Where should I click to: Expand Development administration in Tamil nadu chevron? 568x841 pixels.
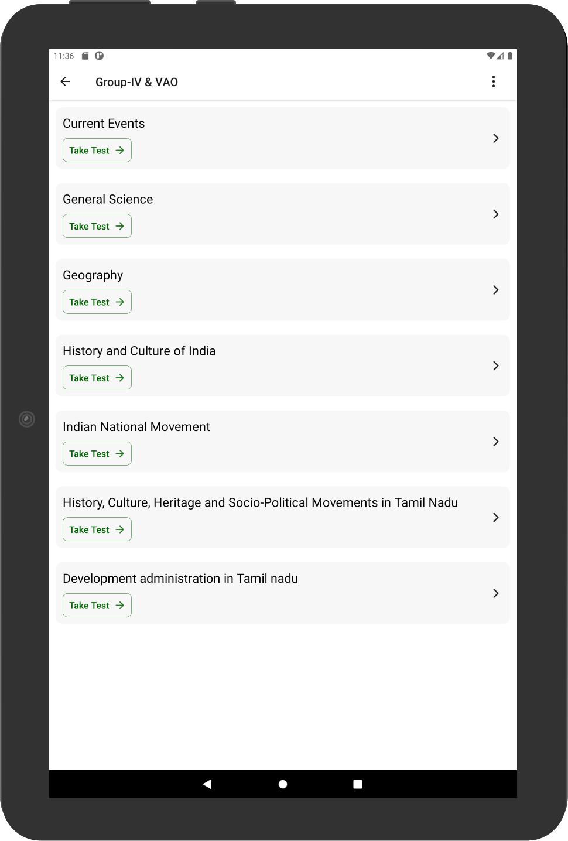tap(495, 593)
